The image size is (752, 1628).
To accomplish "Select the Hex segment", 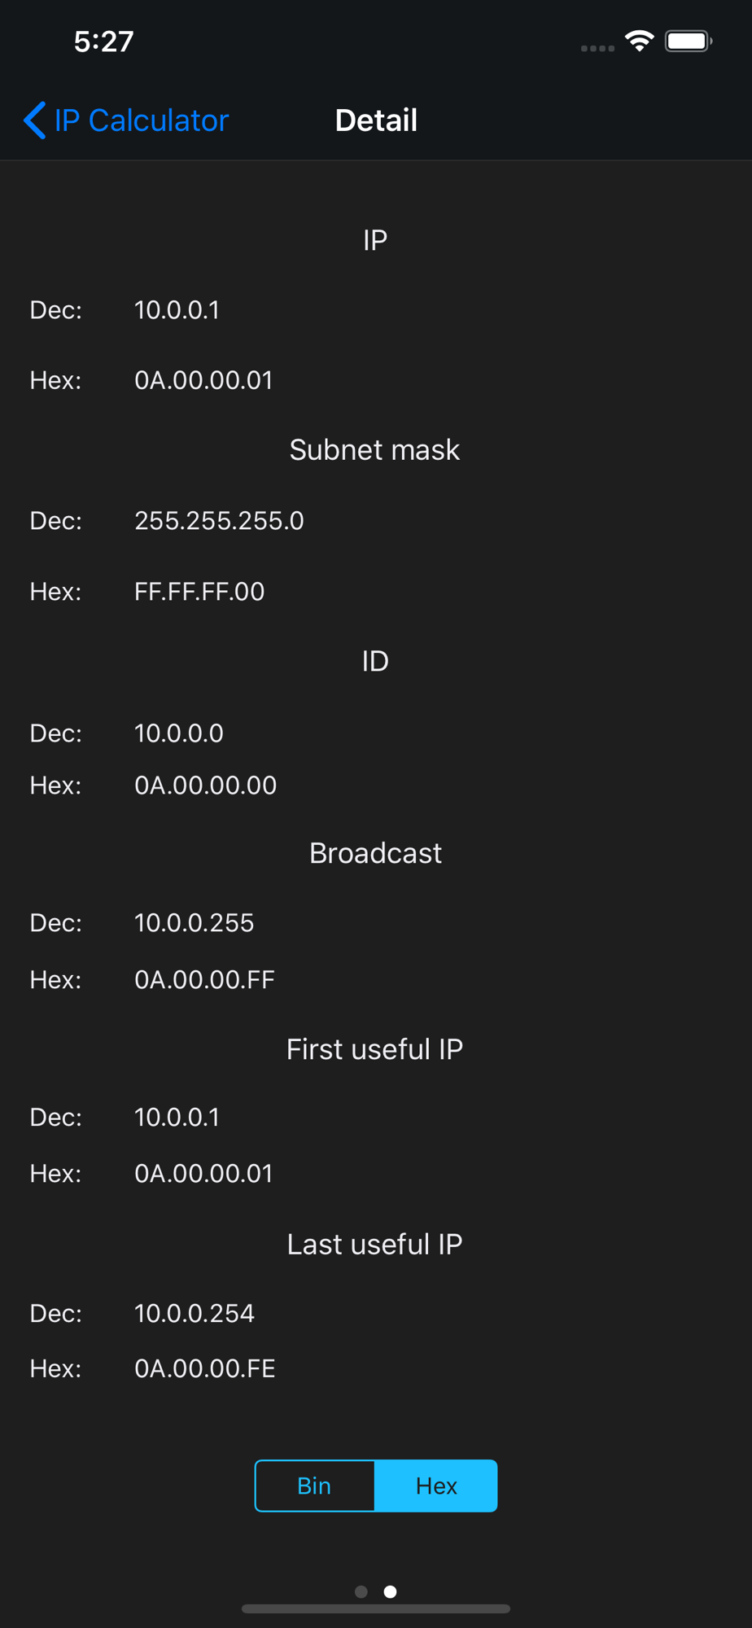I will click(x=436, y=1486).
